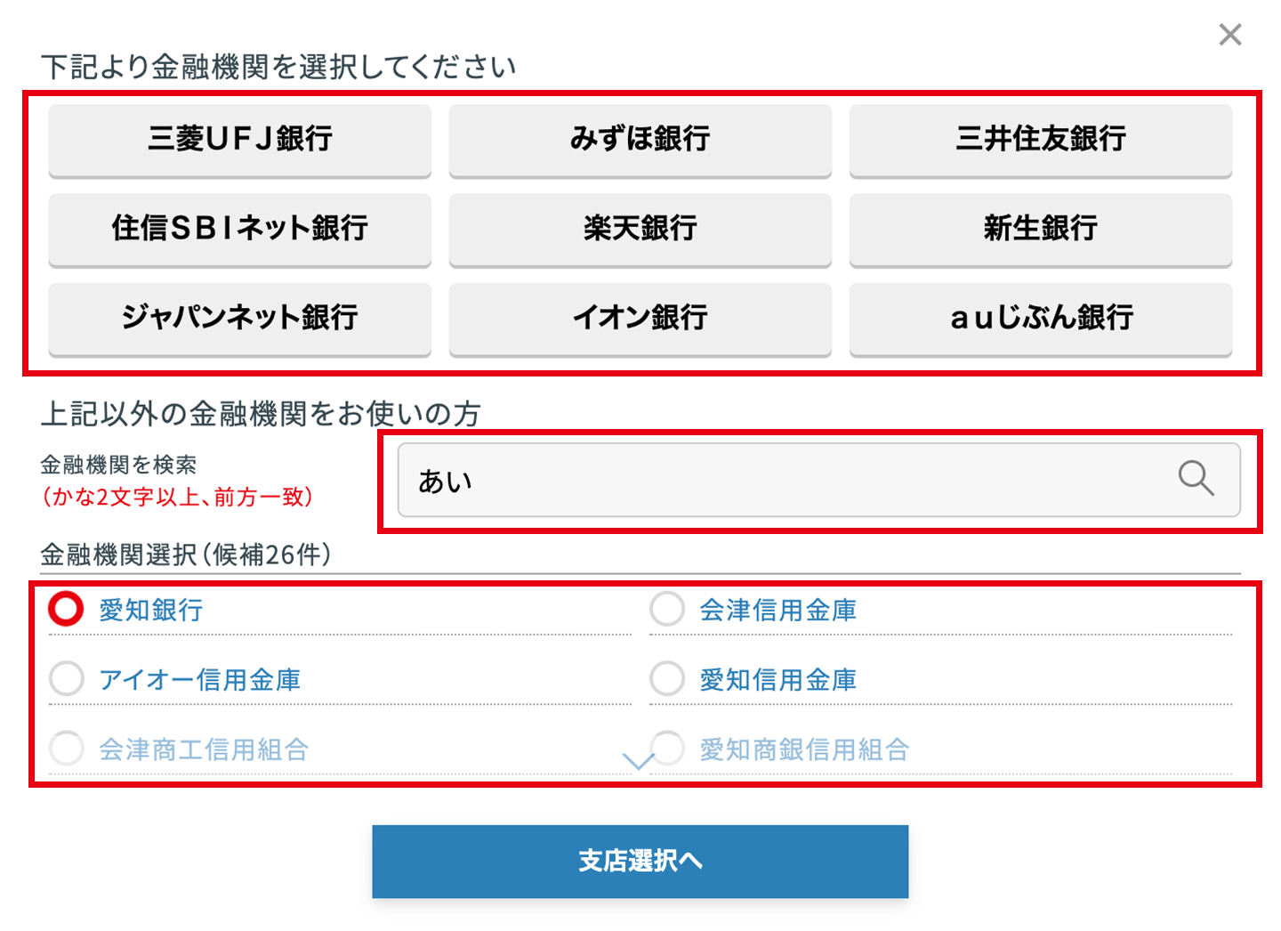Focus the bank search field containing あい

[x=783, y=481]
